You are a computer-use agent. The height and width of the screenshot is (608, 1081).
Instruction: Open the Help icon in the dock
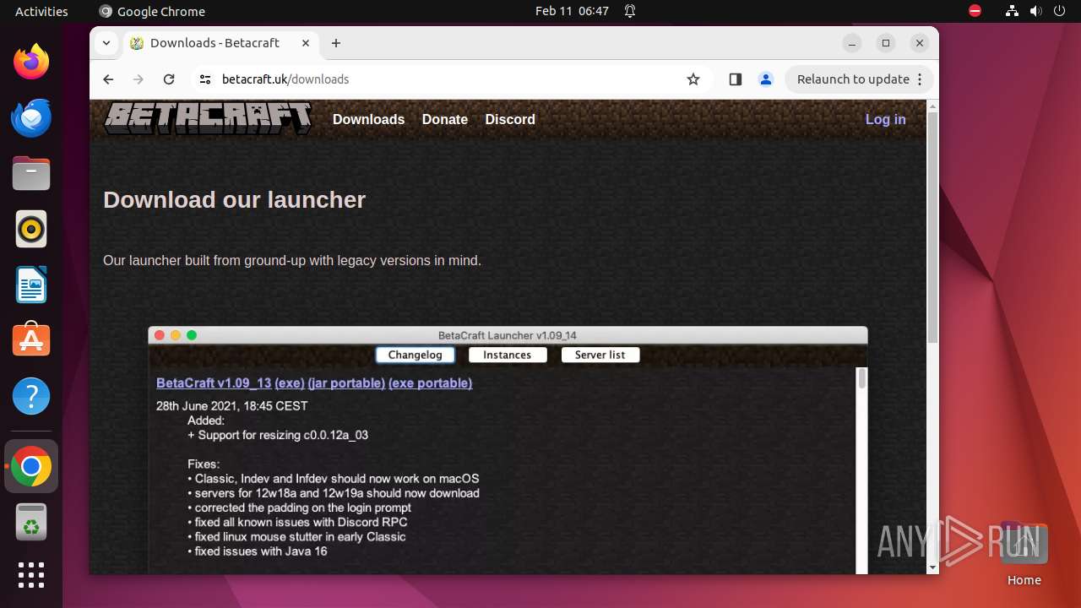31,396
